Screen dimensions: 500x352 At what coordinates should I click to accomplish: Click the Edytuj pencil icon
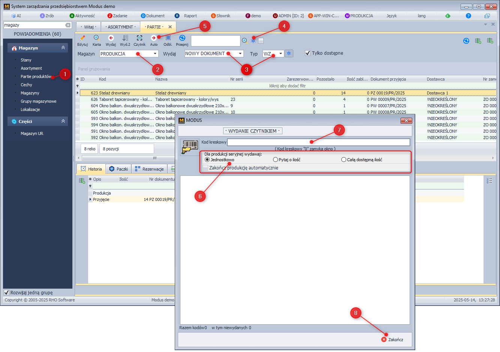83,38
